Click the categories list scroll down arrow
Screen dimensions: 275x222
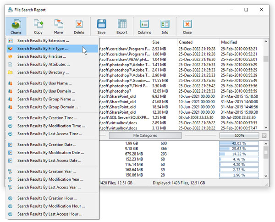click(266, 176)
